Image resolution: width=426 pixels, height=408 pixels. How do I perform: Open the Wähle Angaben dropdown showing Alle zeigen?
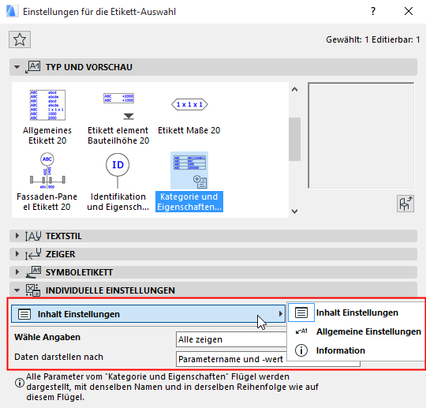click(231, 339)
